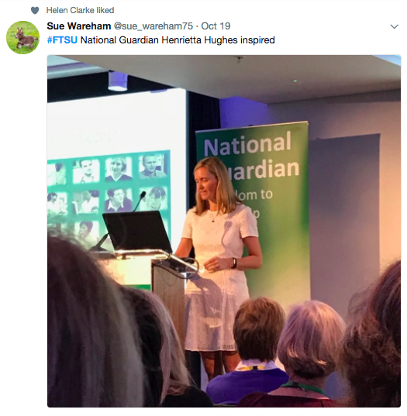Image resolution: width=407 pixels, height=416 pixels.
Task: Open the @sue_wareham75 handle
Action: [x=153, y=26]
